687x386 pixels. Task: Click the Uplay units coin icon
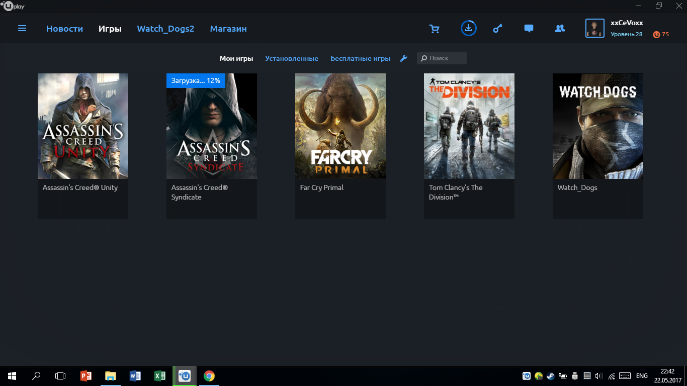click(656, 35)
